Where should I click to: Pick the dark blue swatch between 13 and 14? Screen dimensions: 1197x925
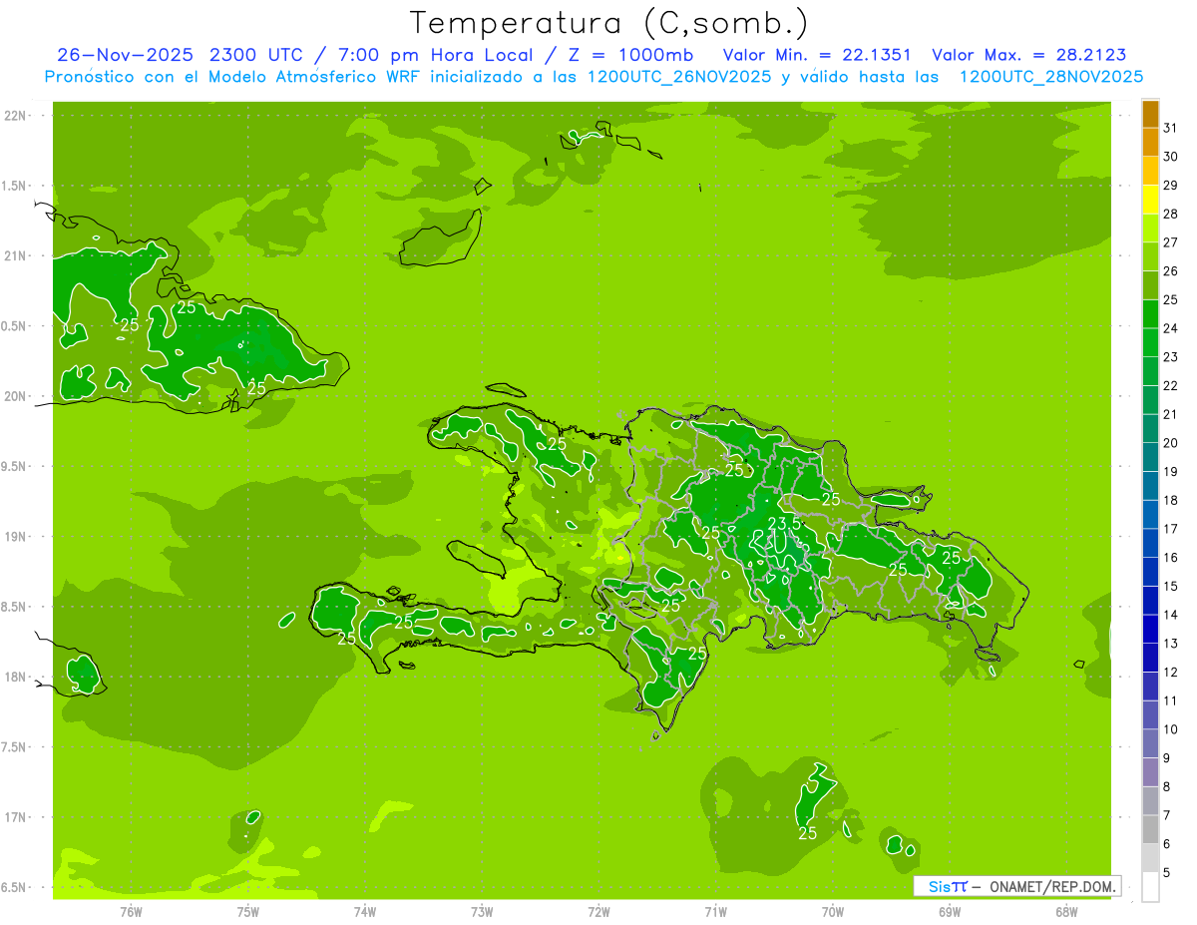pyautogui.click(x=1150, y=630)
